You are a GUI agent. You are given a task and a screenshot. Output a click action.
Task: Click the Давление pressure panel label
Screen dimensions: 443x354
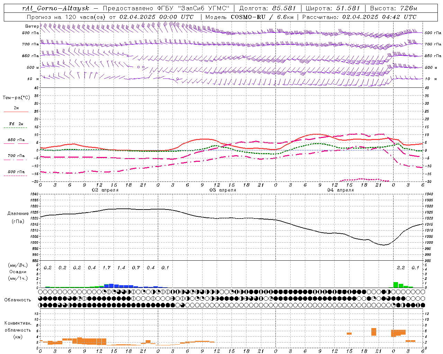(x=18, y=214)
